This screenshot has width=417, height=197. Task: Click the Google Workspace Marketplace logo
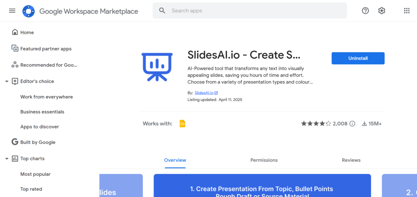[x=29, y=11]
